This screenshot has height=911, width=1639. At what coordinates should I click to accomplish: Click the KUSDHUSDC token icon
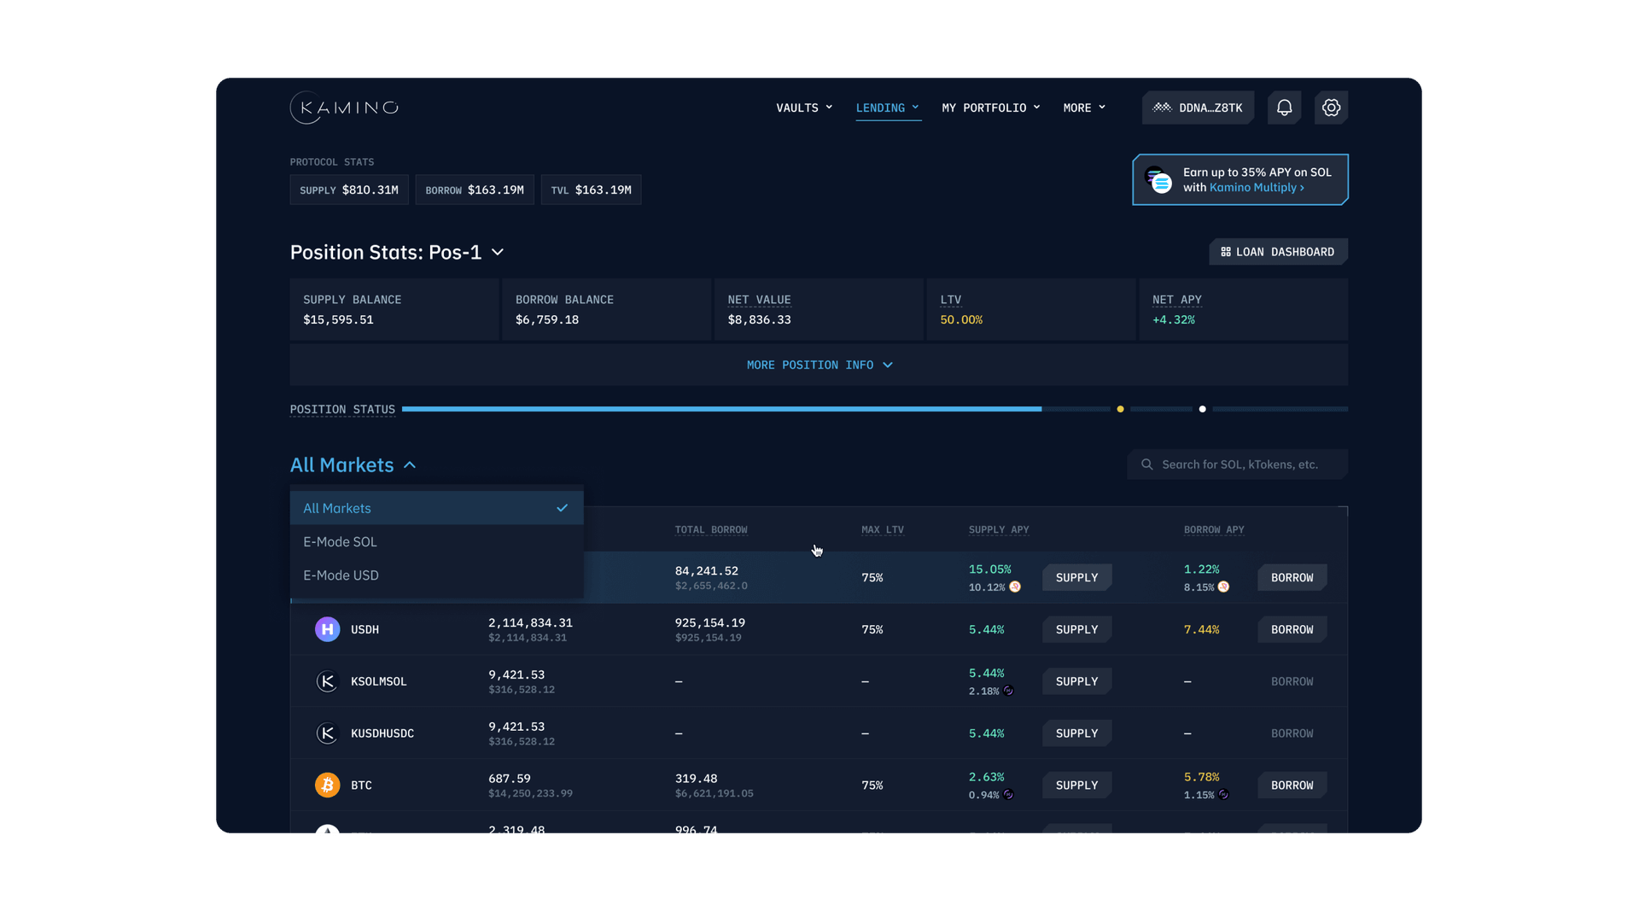327,733
